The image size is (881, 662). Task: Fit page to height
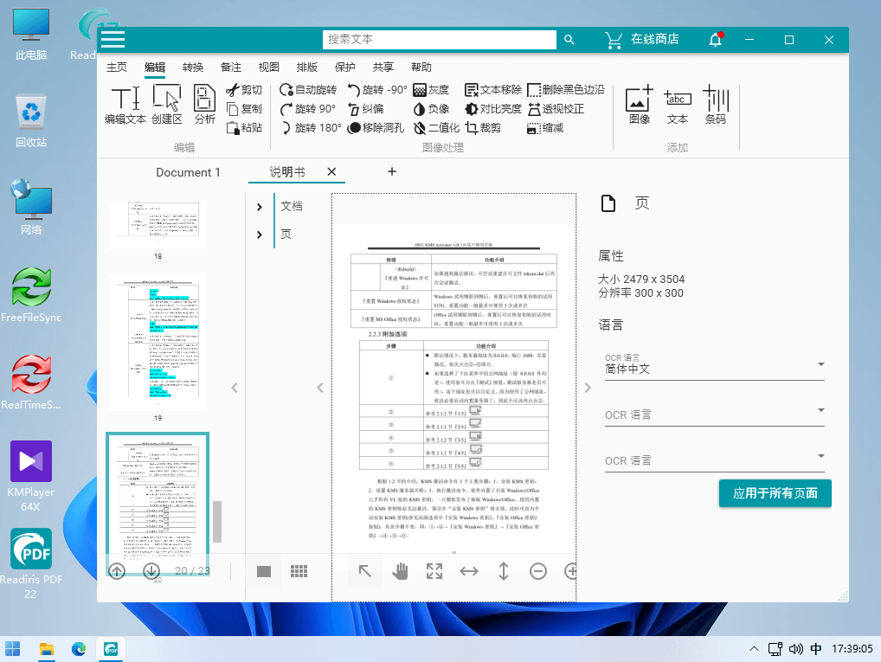pyautogui.click(x=504, y=571)
